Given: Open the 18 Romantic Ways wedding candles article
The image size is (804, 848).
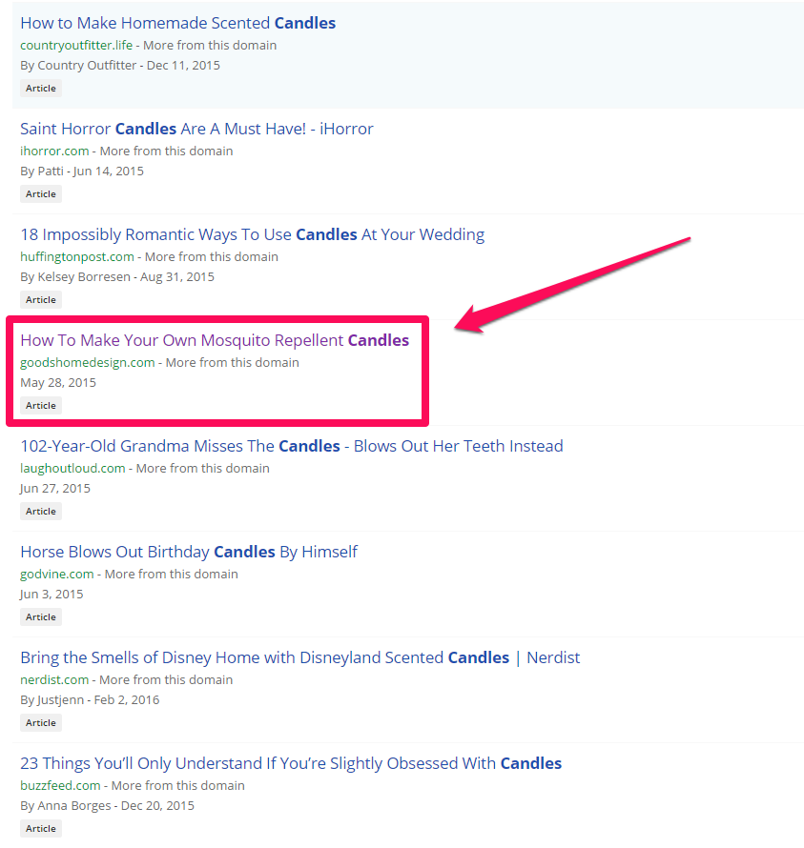Looking at the screenshot, I should pyautogui.click(x=252, y=233).
